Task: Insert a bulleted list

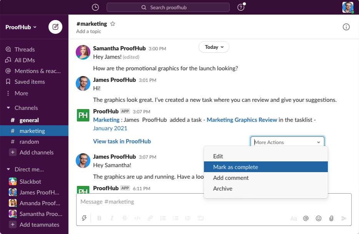Action: 175,218
